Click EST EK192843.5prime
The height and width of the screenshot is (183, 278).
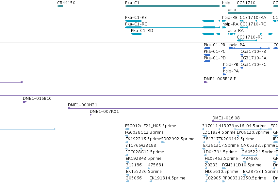pos(127,162)
